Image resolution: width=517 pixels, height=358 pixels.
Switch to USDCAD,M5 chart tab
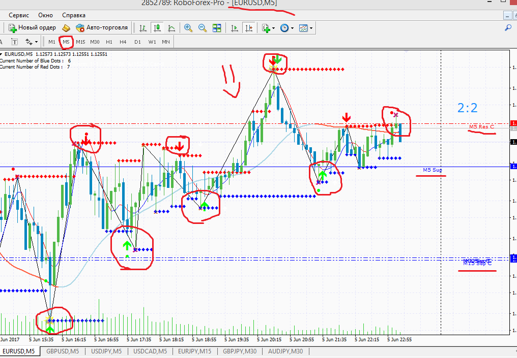pos(150,351)
